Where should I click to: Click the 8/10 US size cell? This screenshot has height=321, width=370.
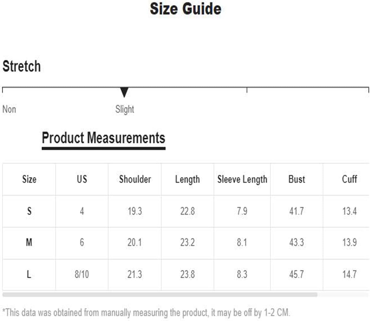(82, 274)
